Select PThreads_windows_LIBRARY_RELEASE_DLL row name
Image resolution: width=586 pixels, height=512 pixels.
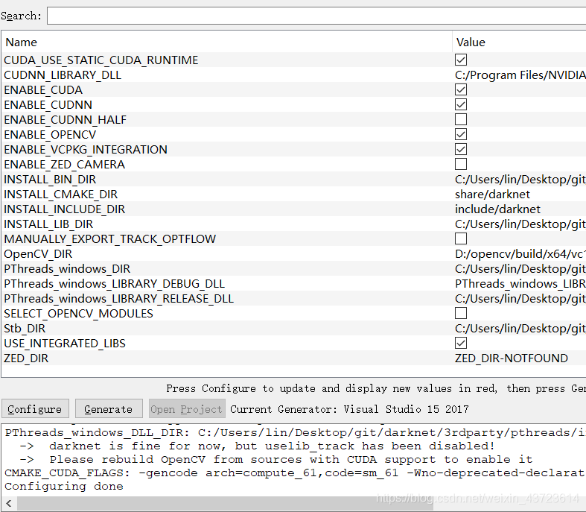[x=118, y=298]
